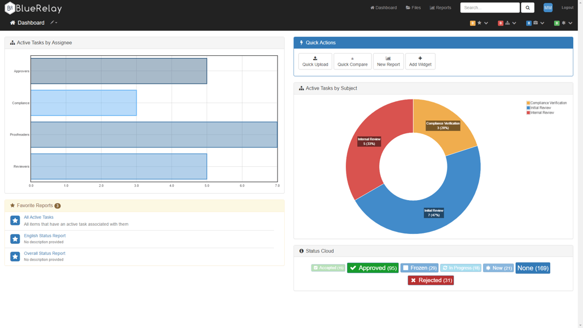The height and width of the screenshot is (328, 583).
Task: Create a New Report
Action: (388, 61)
